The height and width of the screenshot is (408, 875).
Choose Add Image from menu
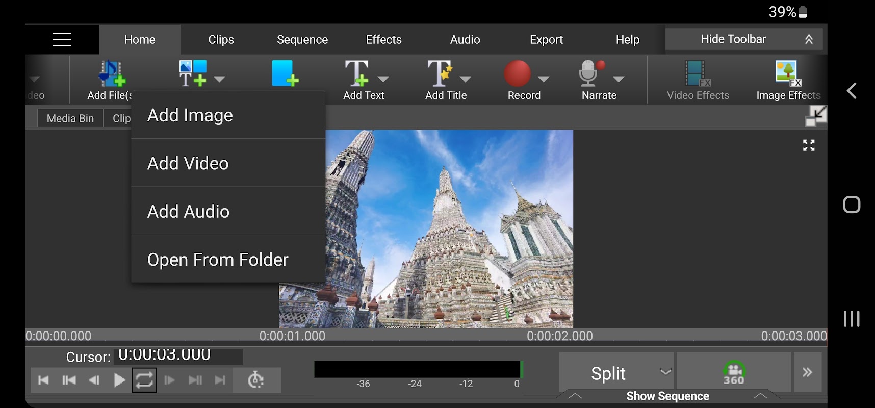click(228, 115)
